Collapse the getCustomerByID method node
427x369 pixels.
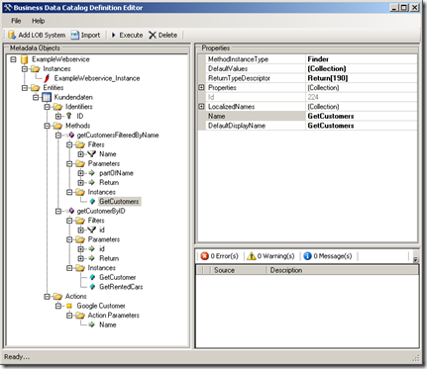(58, 211)
